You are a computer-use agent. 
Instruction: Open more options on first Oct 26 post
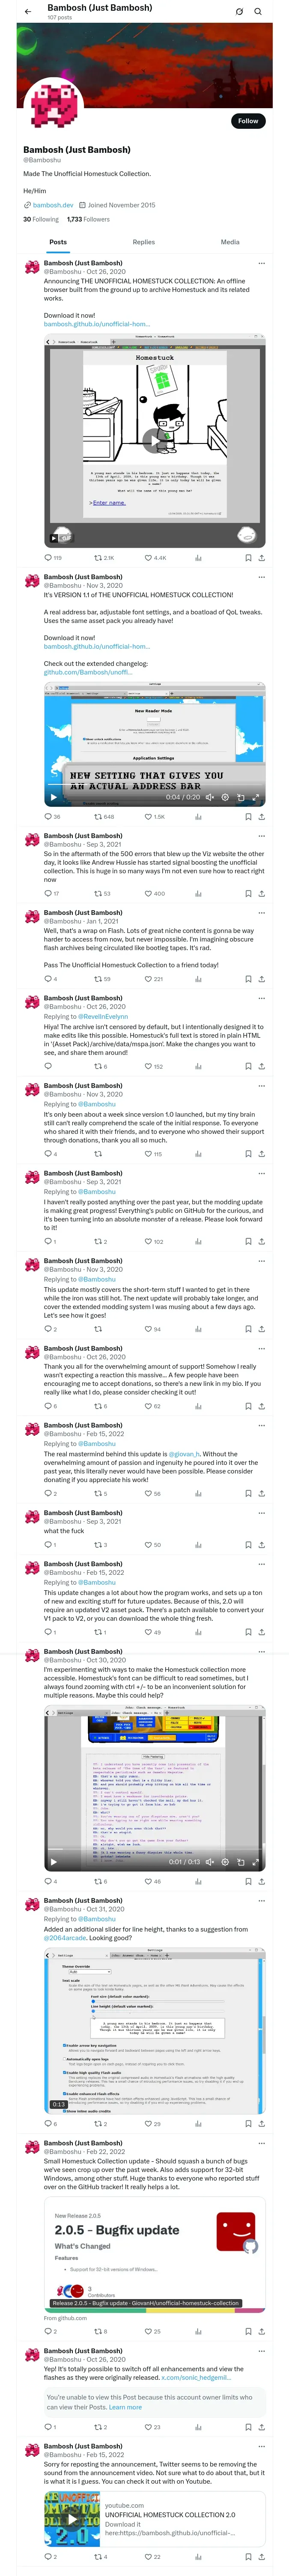[x=261, y=264]
